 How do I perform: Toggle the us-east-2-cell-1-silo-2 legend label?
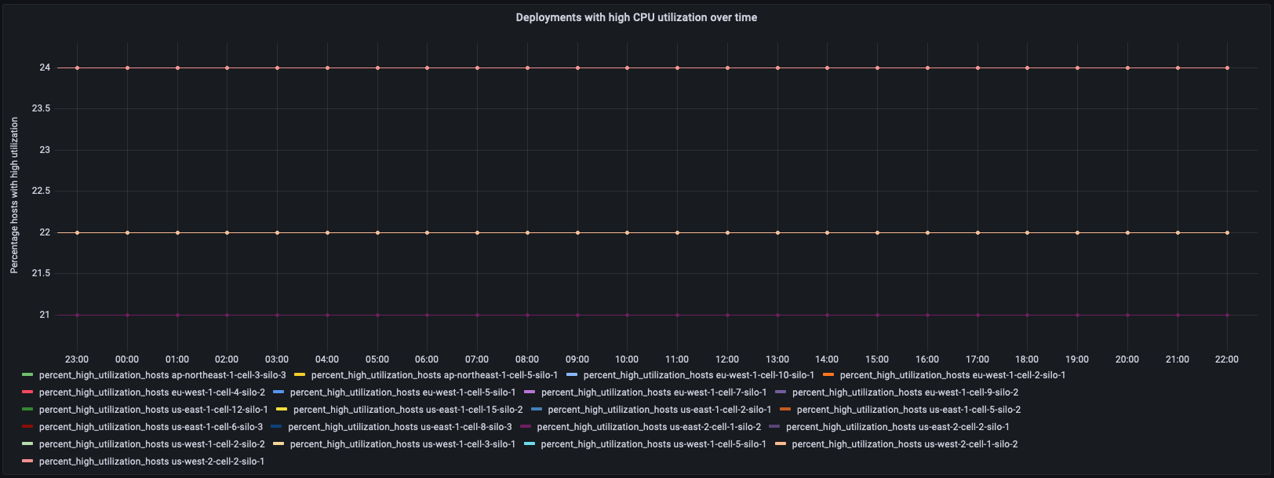[649, 427]
